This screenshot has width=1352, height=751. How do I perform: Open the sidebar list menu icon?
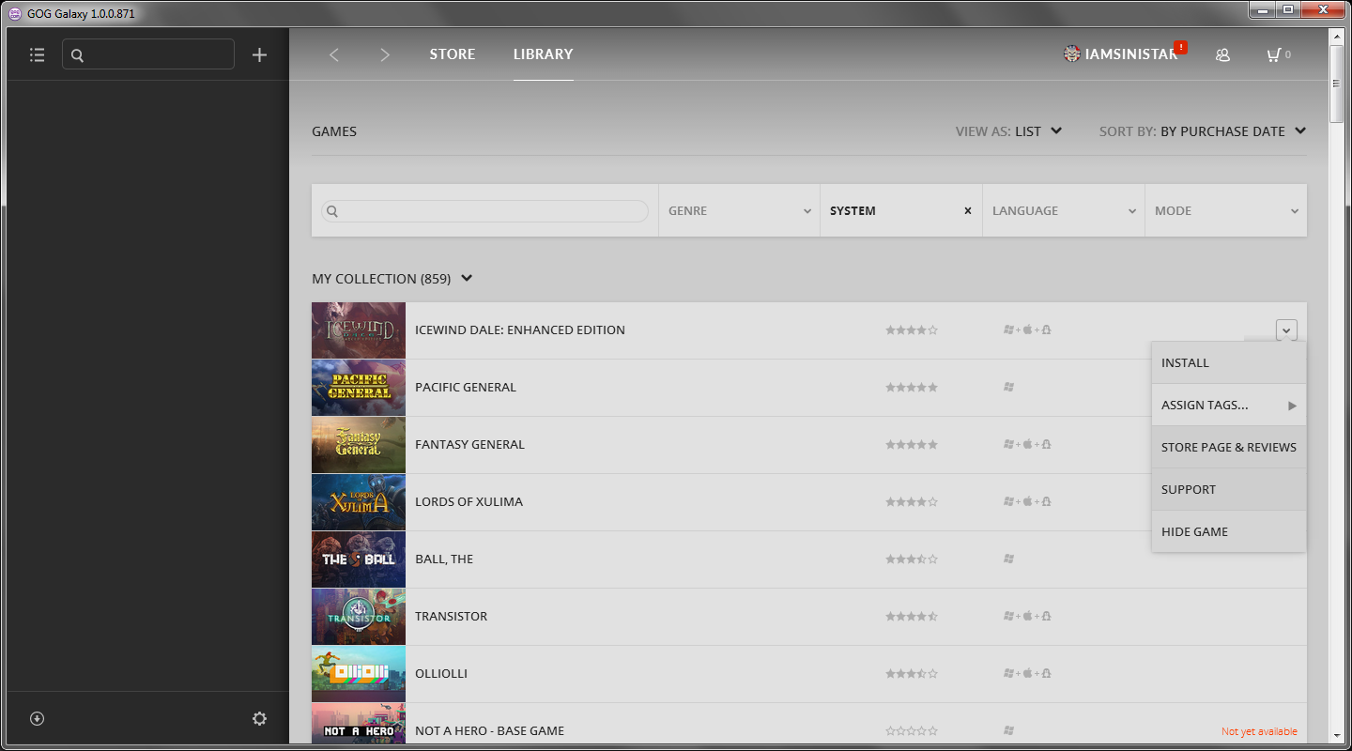point(37,54)
